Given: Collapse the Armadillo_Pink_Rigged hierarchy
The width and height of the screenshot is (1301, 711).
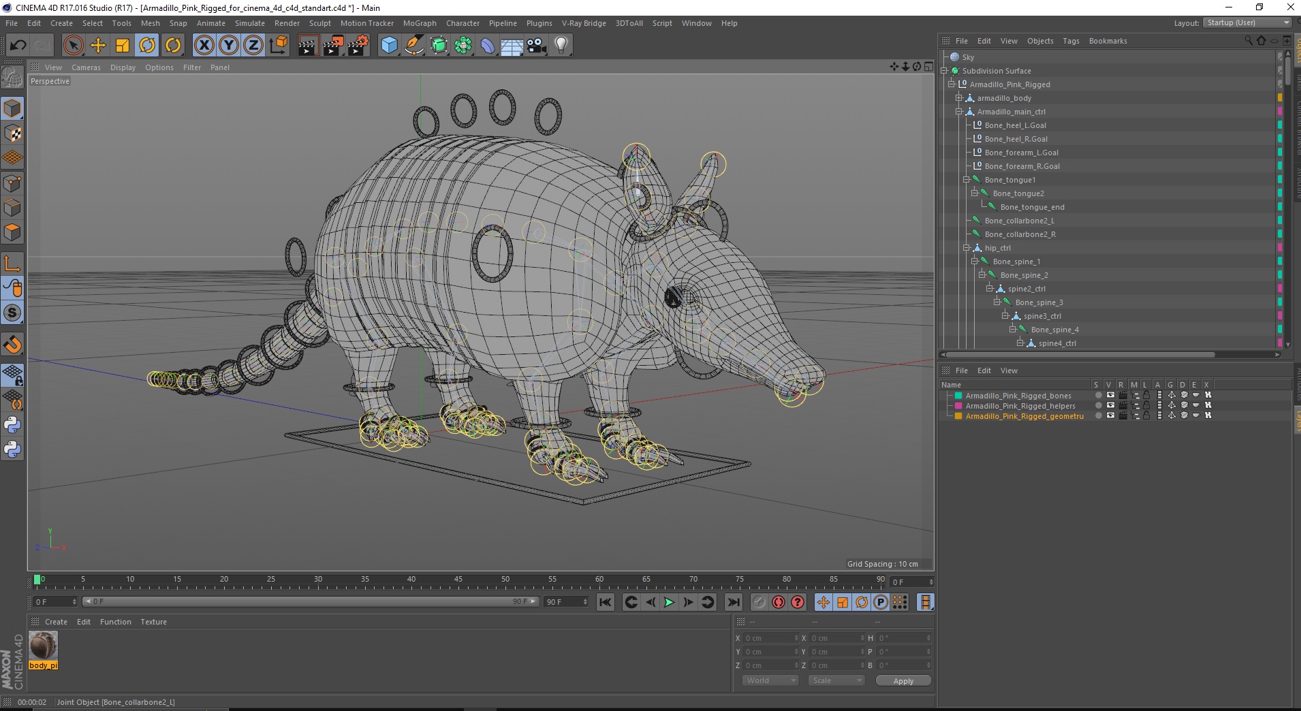Looking at the screenshot, I should tap(952, 84).
